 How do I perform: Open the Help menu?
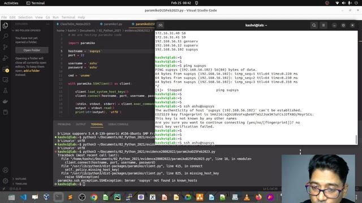tap(81, 17)
